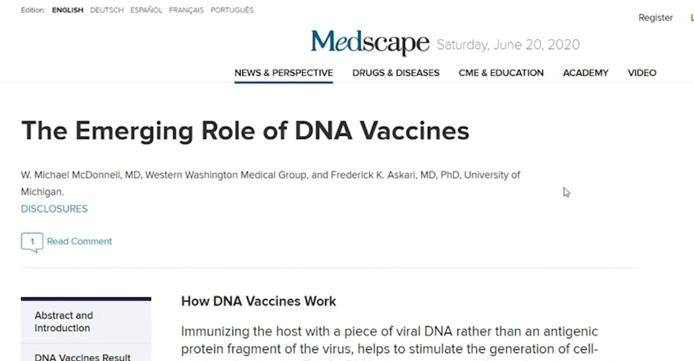
Task: Select the Español edition
Action: point(146,10)
